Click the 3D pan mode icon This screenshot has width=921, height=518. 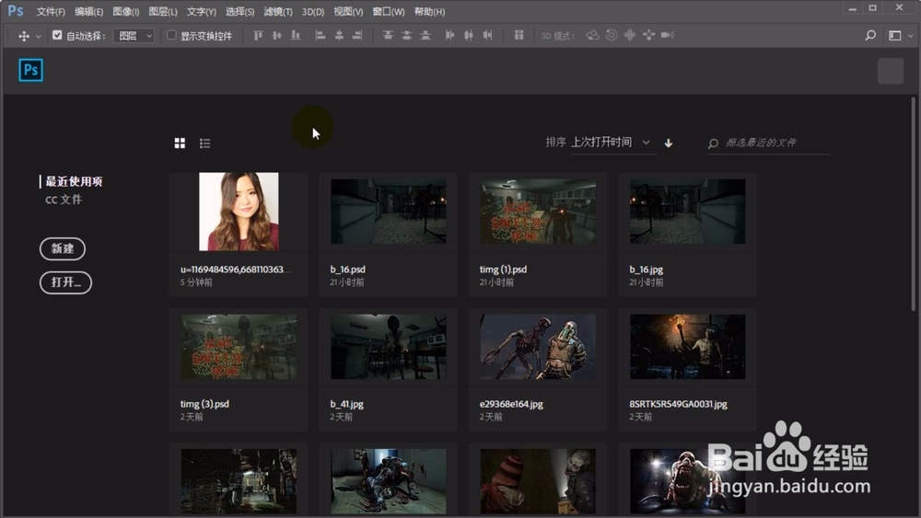tap(630, 35)
